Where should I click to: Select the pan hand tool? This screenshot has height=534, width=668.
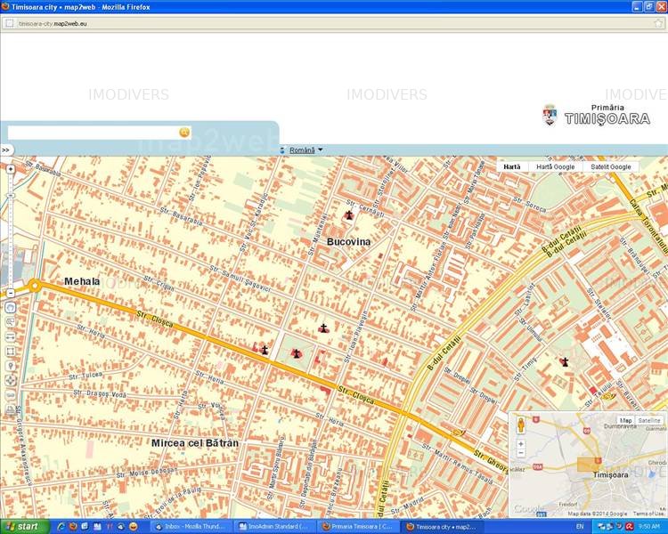[11, 307]
